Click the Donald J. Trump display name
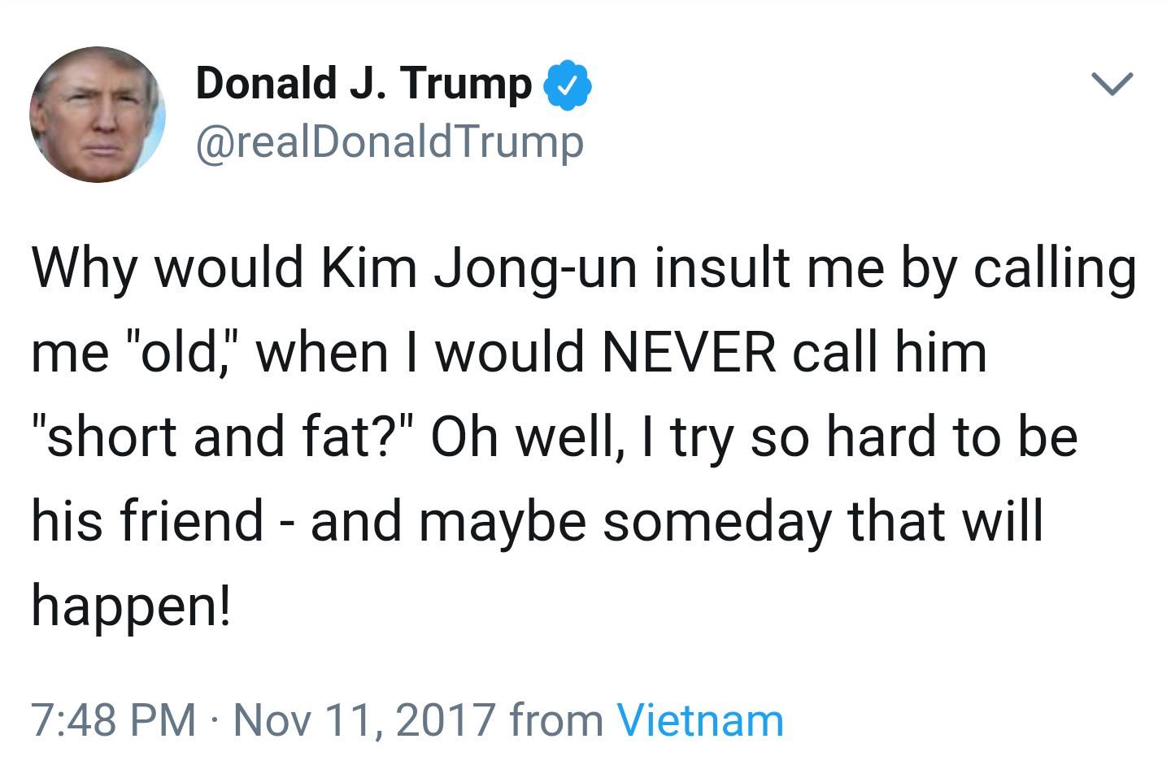Viewport: 1171px width, 778px height. click(363, 83)
